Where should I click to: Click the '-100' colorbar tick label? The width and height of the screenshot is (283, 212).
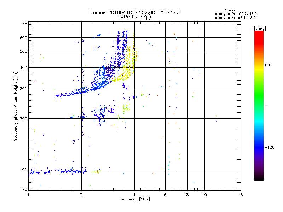[270, 147]
